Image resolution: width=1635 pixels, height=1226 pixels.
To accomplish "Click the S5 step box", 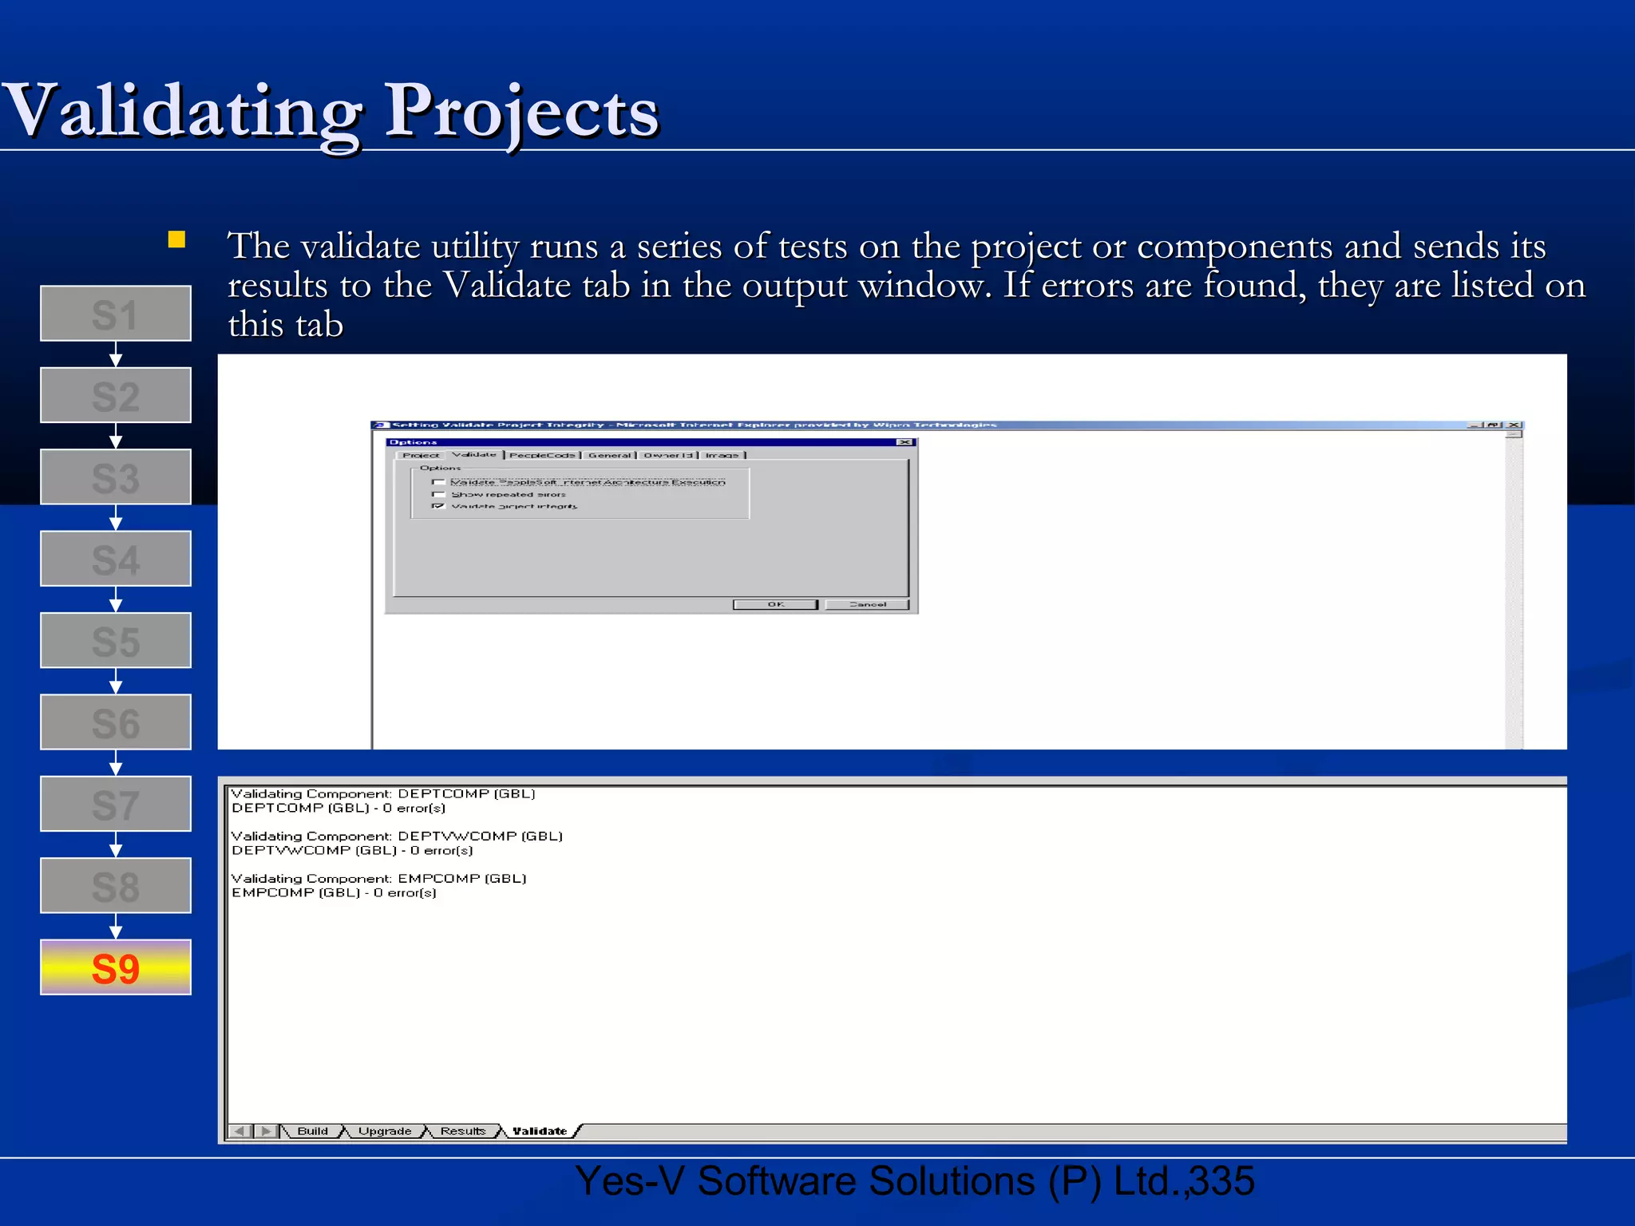I will click(116, 640).
